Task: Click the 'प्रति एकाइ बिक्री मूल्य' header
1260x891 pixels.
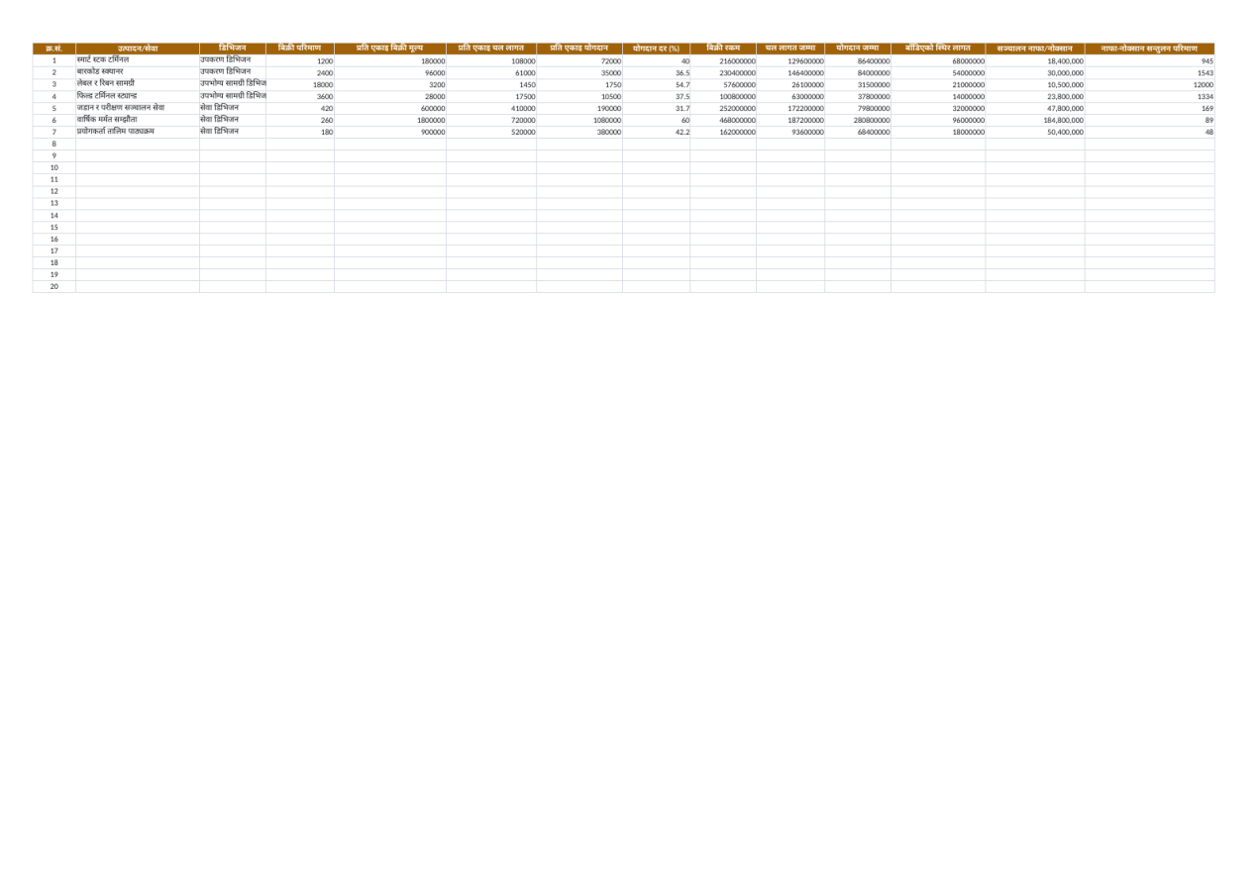Action: [389, 49]
